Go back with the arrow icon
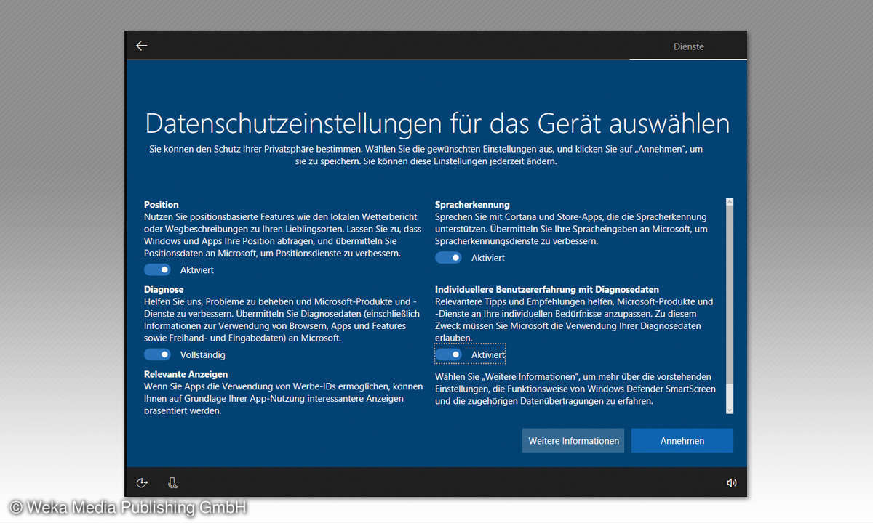873x523 pixels. click(142, 46)
